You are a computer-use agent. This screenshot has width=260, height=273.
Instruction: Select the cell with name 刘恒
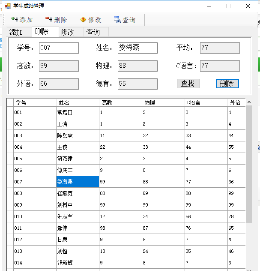click(78, 251)
